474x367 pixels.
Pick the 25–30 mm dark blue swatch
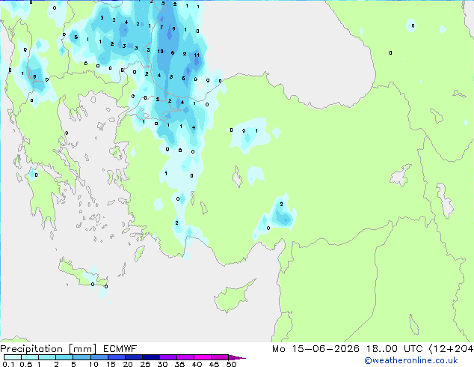click(x=151, y=357)
